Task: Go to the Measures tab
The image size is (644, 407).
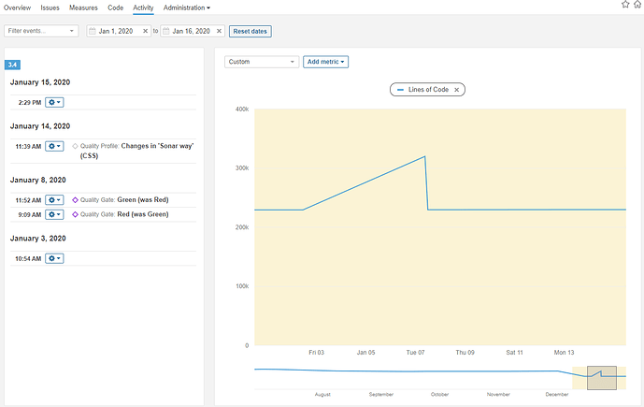Action: coord(83,7)
